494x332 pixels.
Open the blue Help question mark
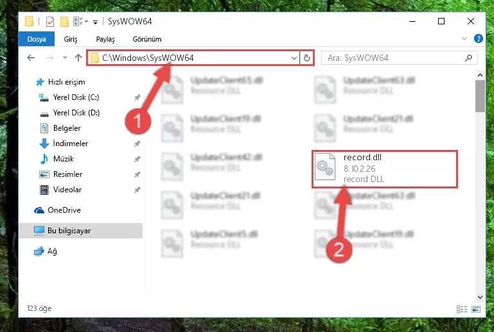(x=478, y=38)
